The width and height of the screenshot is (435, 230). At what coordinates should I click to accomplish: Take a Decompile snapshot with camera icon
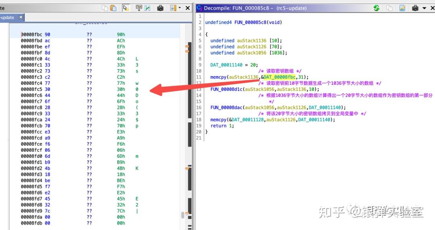pyautogui.click(x=415, y=8)
